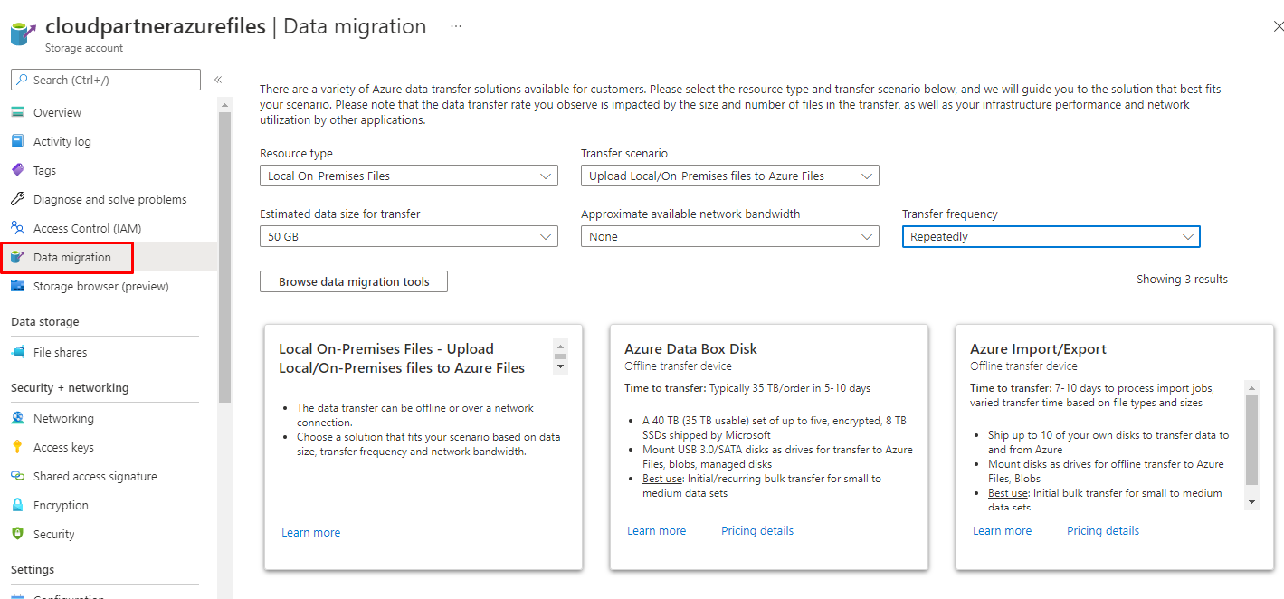Viewport: 1284px width, 599px height.
Task: Expand the Transfer frequency dropdown
Action: [x=1051, y=236]
